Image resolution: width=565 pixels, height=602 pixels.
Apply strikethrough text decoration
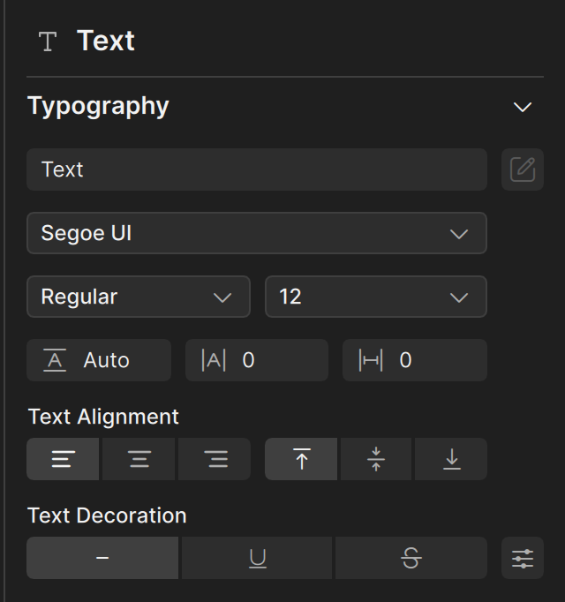[411, 558]
